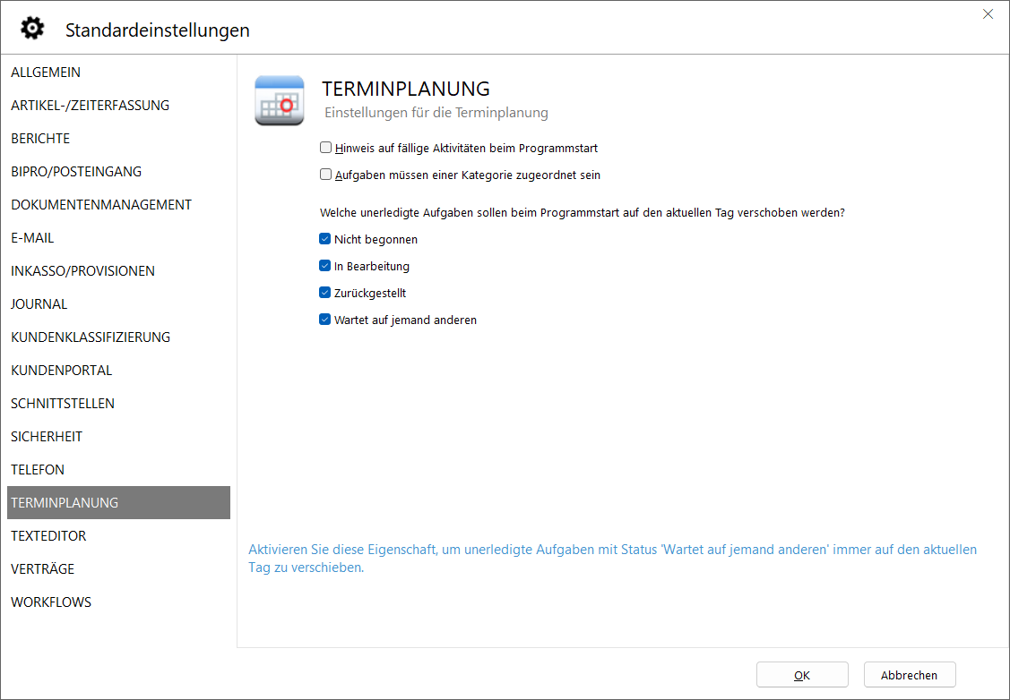The width and height of the screenshot is (1010, 700).
Task: Select TEXTEDITOR in the category list
Action: 48,536
